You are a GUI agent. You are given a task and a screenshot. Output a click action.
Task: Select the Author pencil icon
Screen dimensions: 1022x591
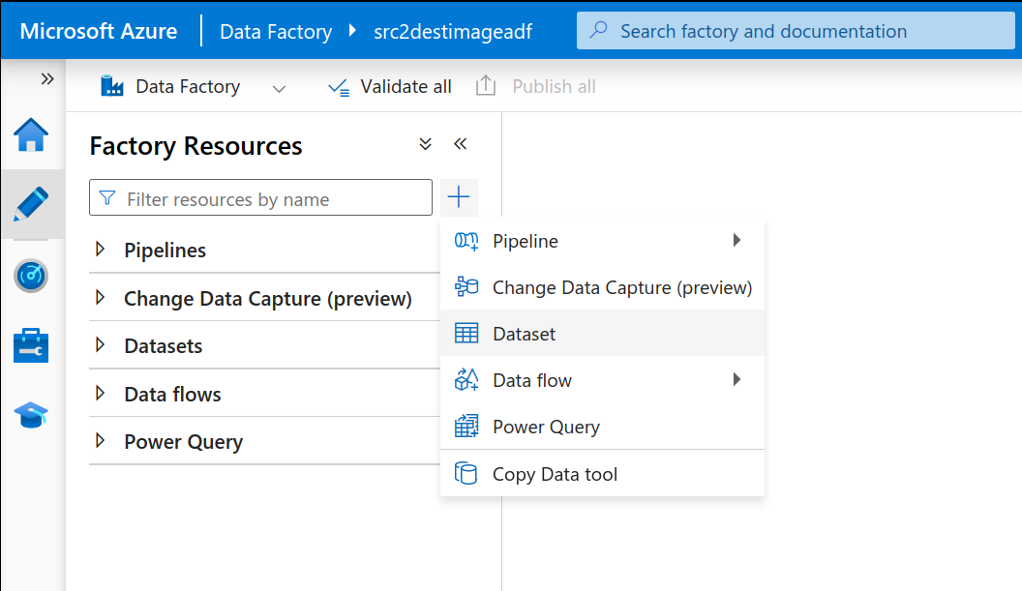[x=31, y=204]
